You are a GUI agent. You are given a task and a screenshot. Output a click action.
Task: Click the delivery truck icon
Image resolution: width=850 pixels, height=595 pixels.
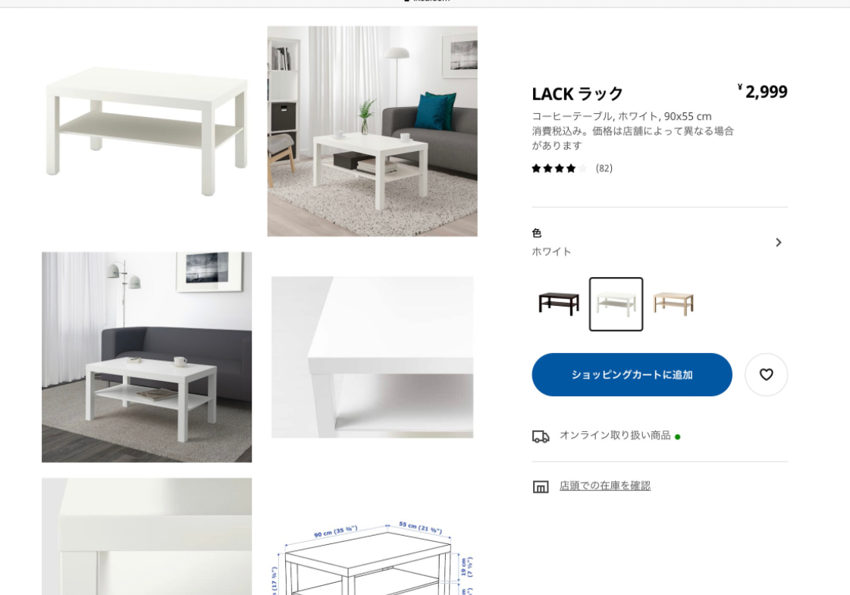541,436
